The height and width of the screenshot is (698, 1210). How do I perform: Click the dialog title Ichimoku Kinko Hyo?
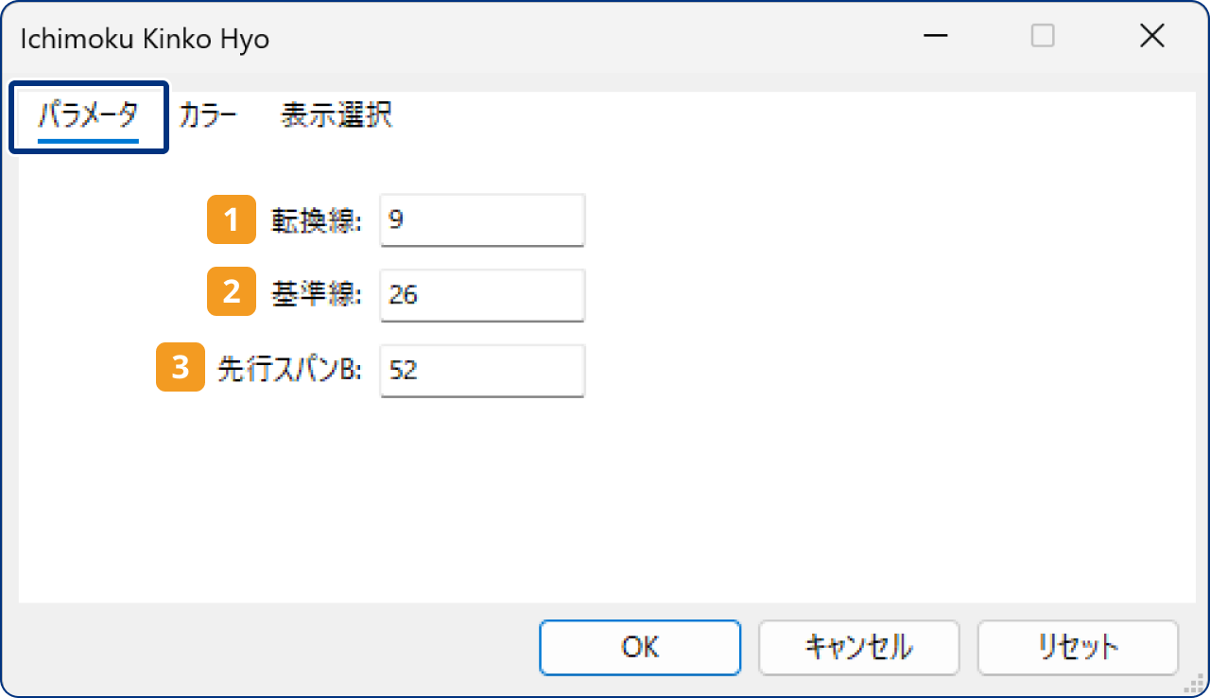144,38
